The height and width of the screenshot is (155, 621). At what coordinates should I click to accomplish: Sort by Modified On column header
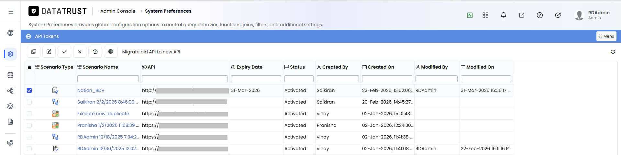click(477, 67)
